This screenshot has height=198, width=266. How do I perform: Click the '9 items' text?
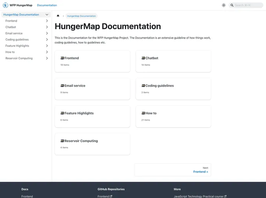coord(64,92)
